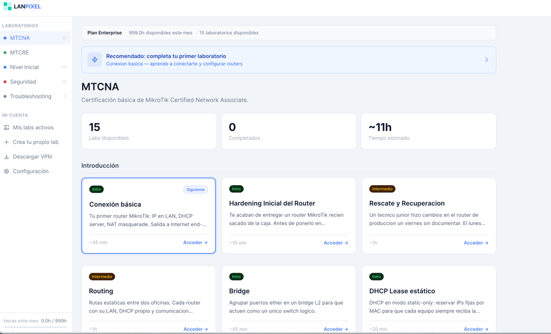Click the Intro badge on Bridge card
551x334 pixels.
coord(236,276)
